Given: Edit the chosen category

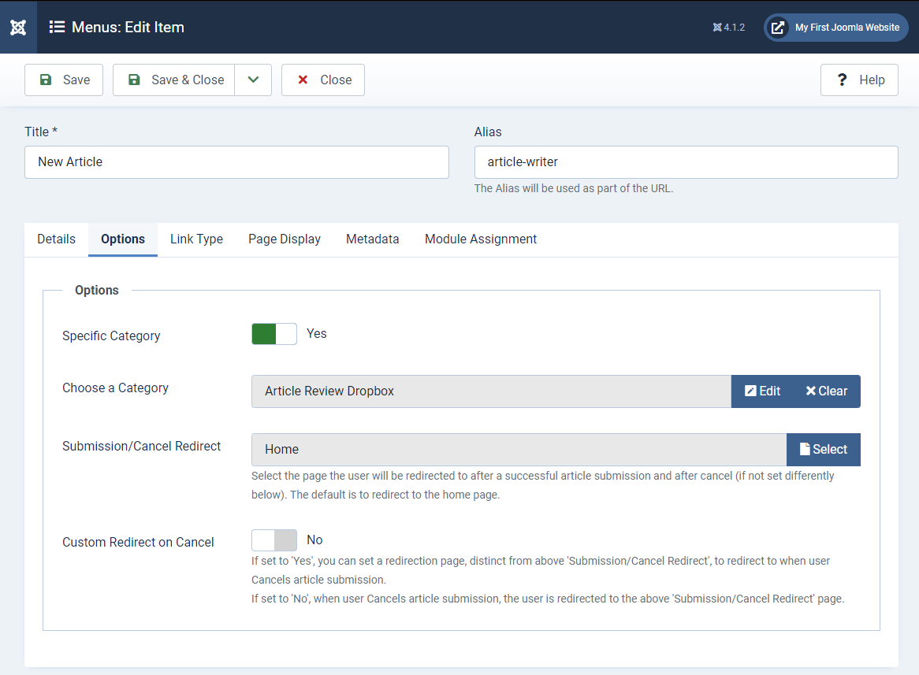Looking at the screenshot, I should (762, 391).
